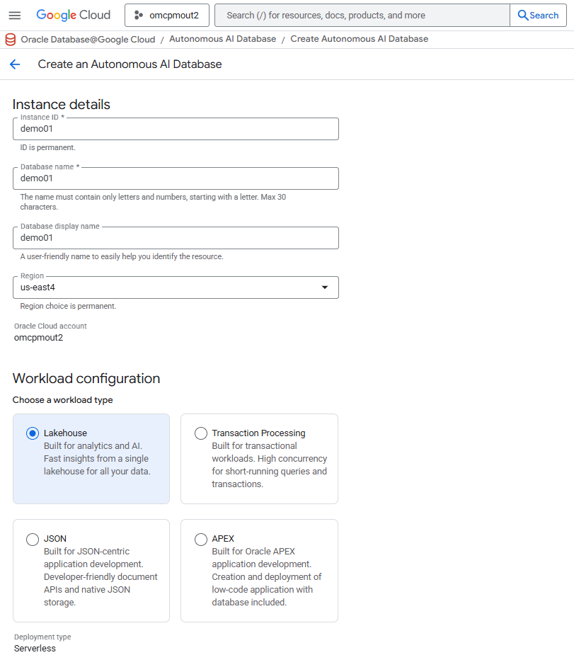
Task: Go to Autonomous AI Database breadcrumb
Action: pyautogui.click(x=222, y=39)
